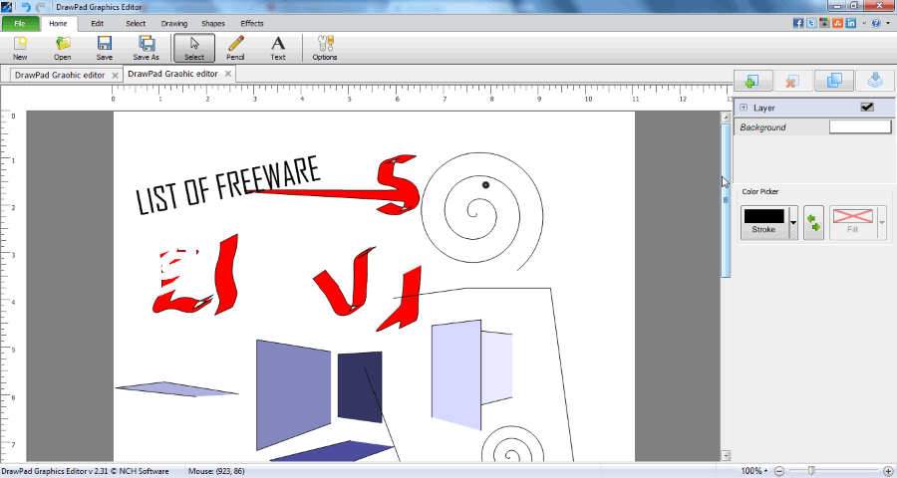Open the green File menu
897x478 pixels.
[x=20, y=23]
